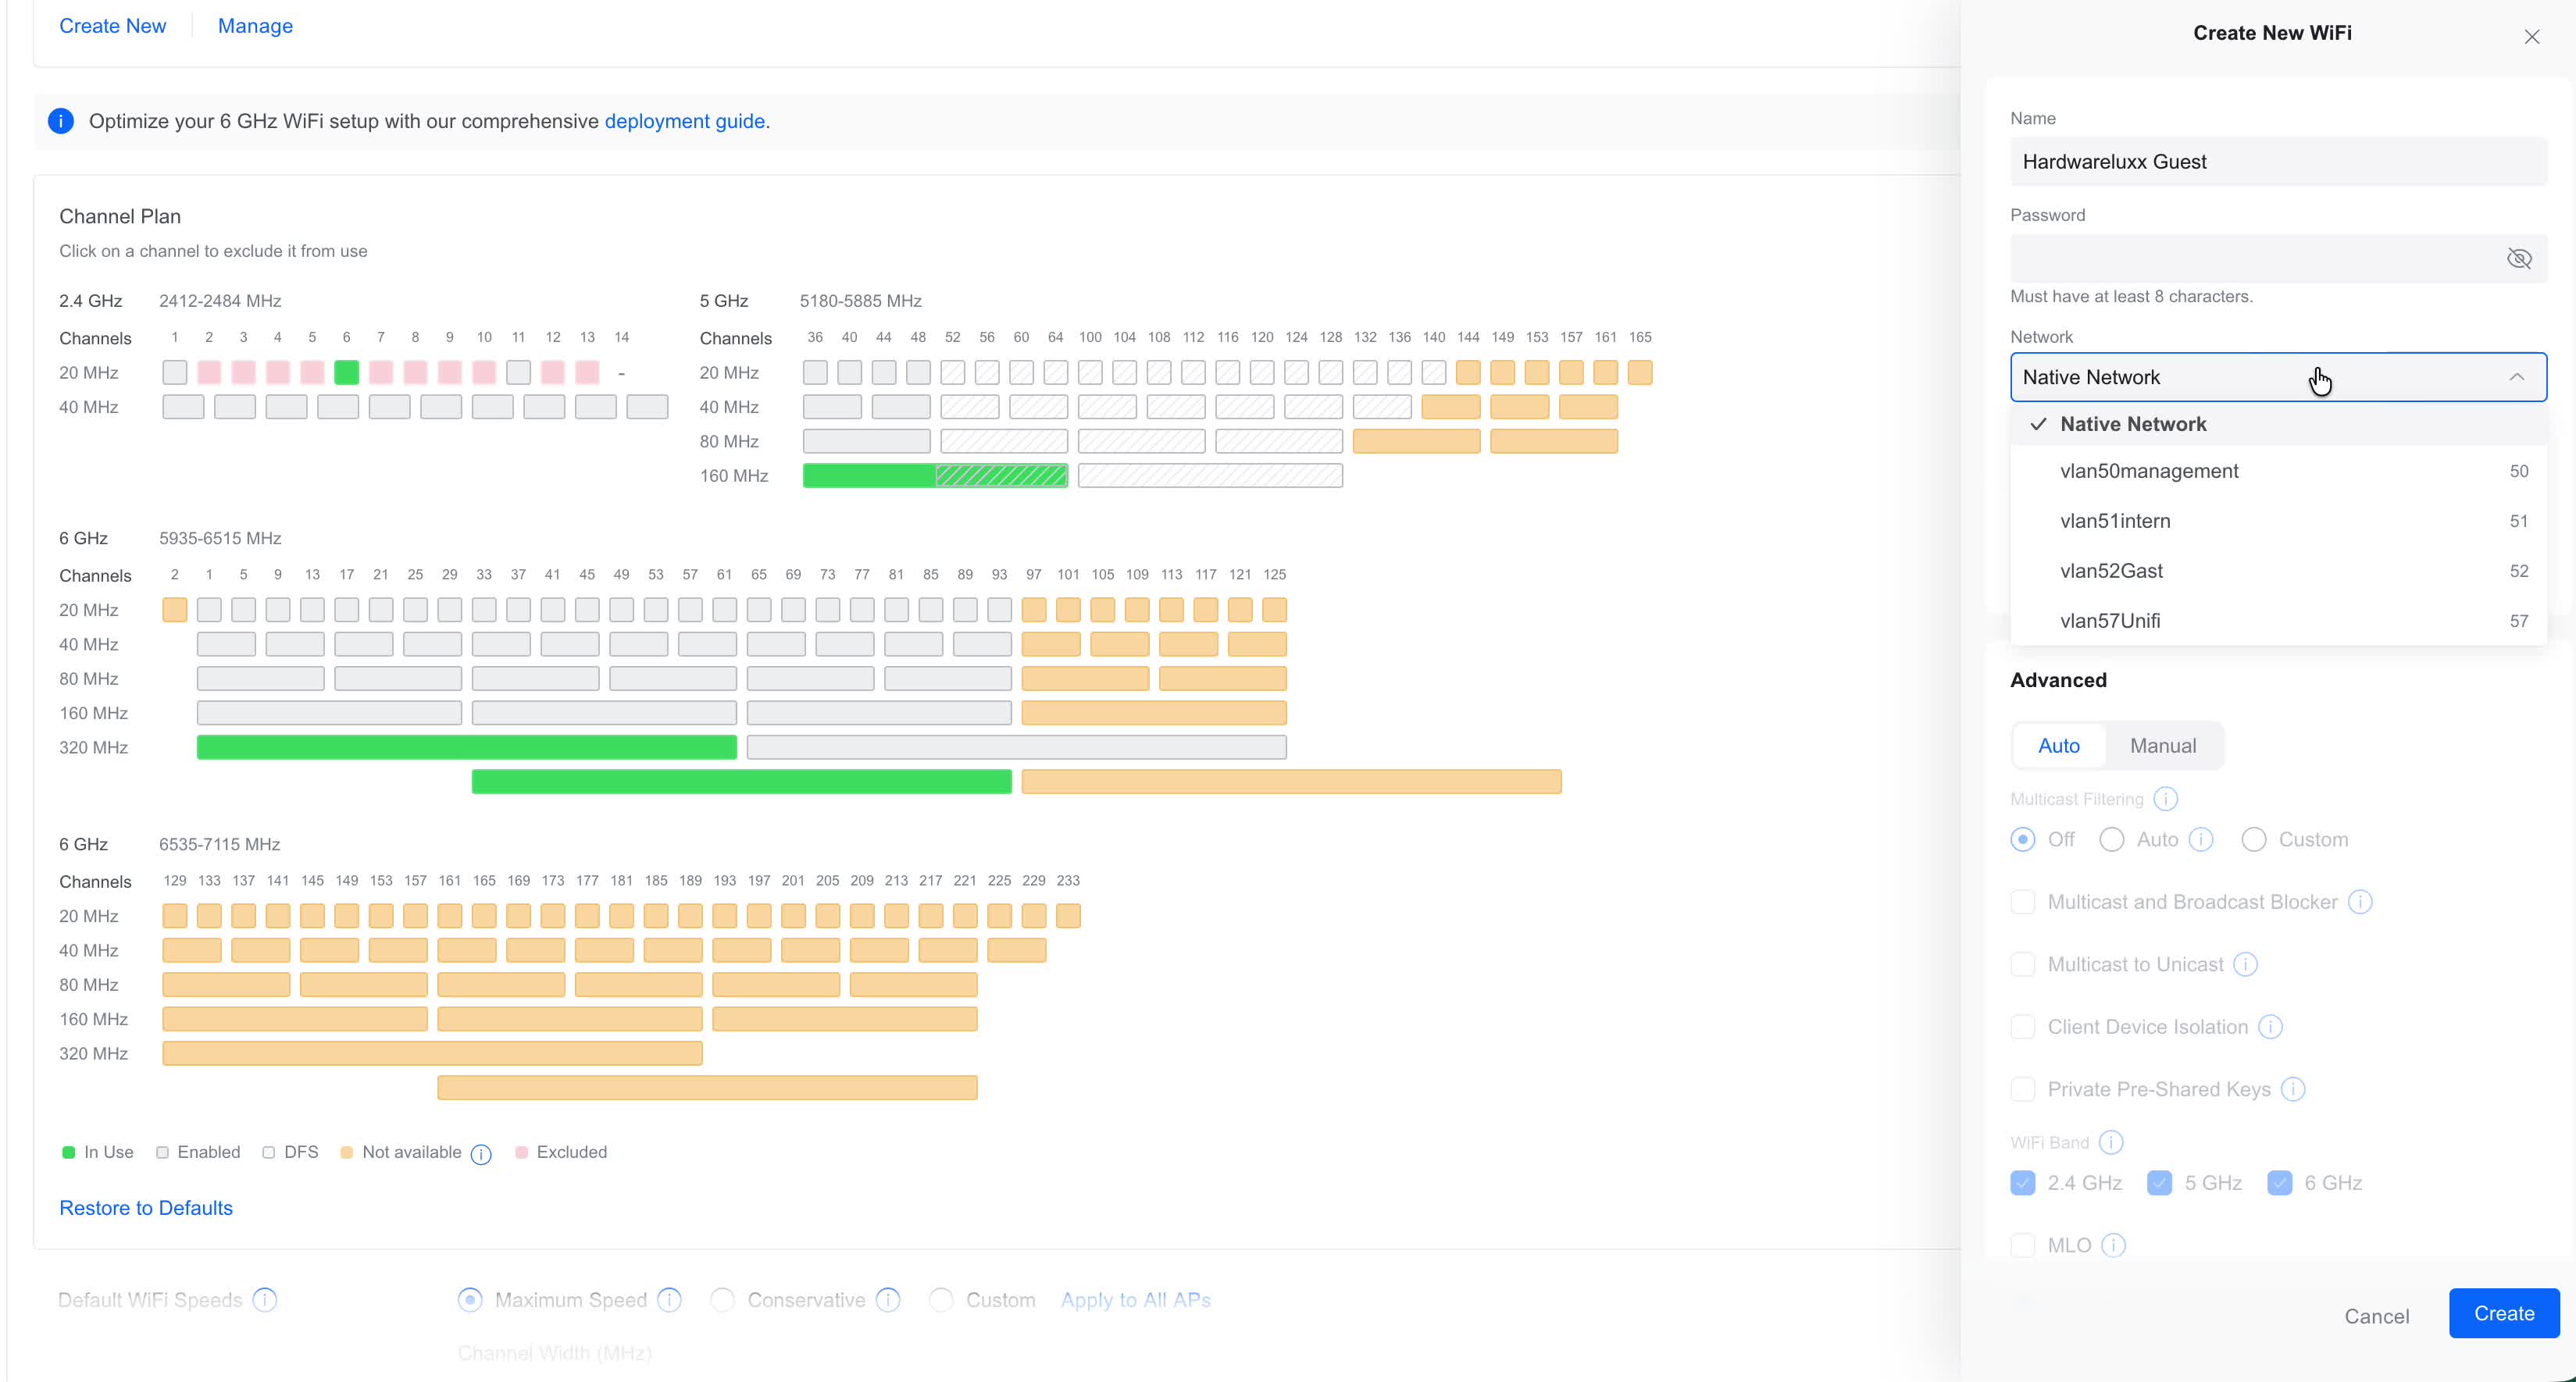Select vlan57Unifi network option
The width and height of the screenshot is (2576, 1382).
click(x=2110, y=621)
